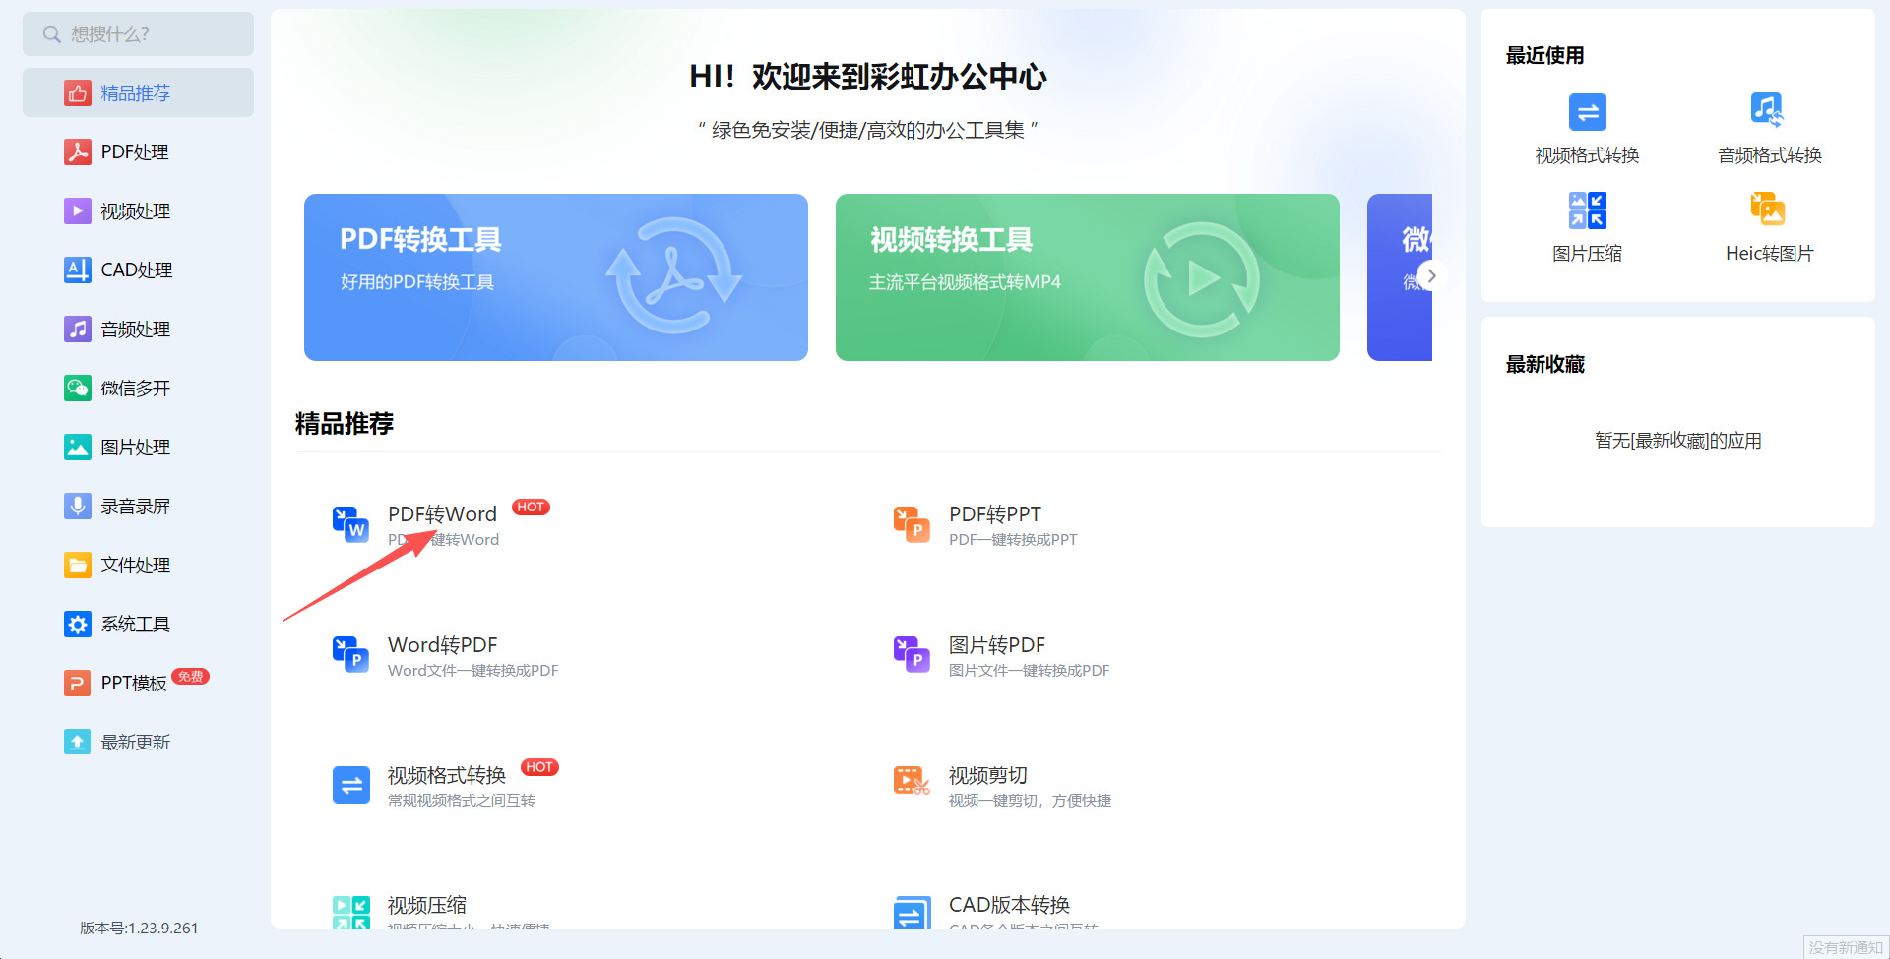Image resolution: width=1890 pixels, height=959 pixels.
Task: Click the PDF转换工具 banner
Action: coord(555,276)
